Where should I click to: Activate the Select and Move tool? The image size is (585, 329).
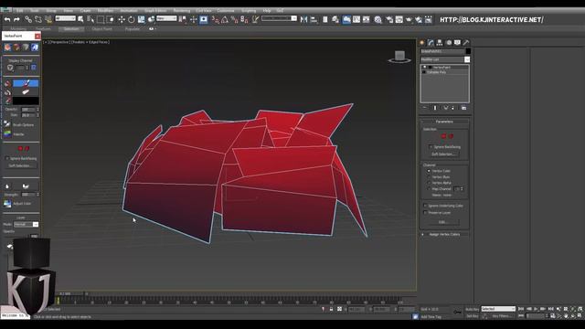[x=122, y=19]
